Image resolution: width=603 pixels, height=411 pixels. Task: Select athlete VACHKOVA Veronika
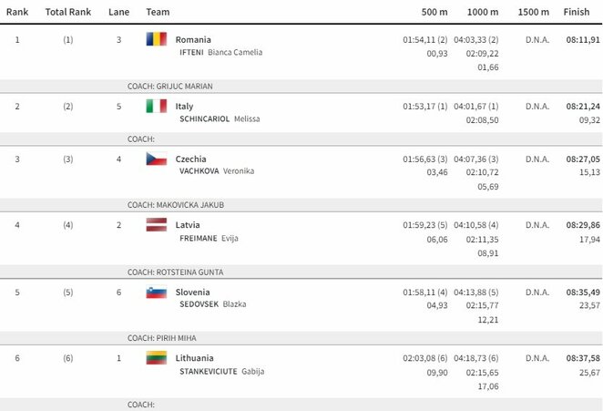[217, 171]
